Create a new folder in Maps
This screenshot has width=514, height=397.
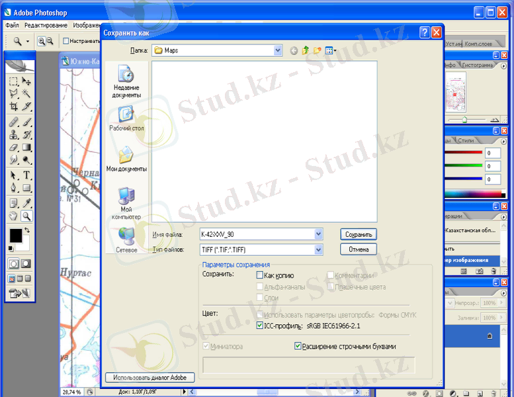(x=317, y=50)
